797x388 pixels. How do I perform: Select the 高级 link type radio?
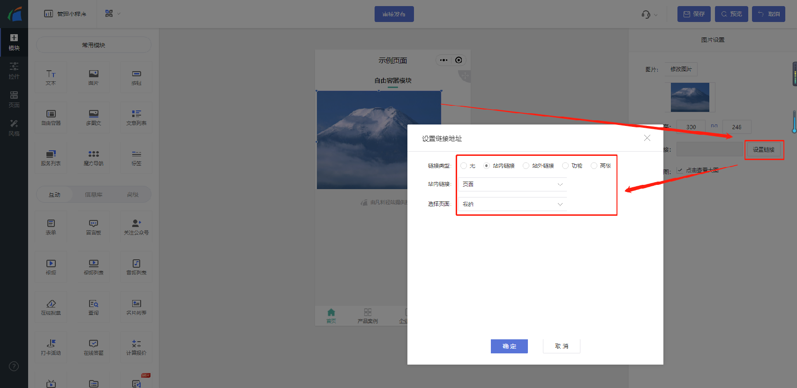(x=594, y=166)
